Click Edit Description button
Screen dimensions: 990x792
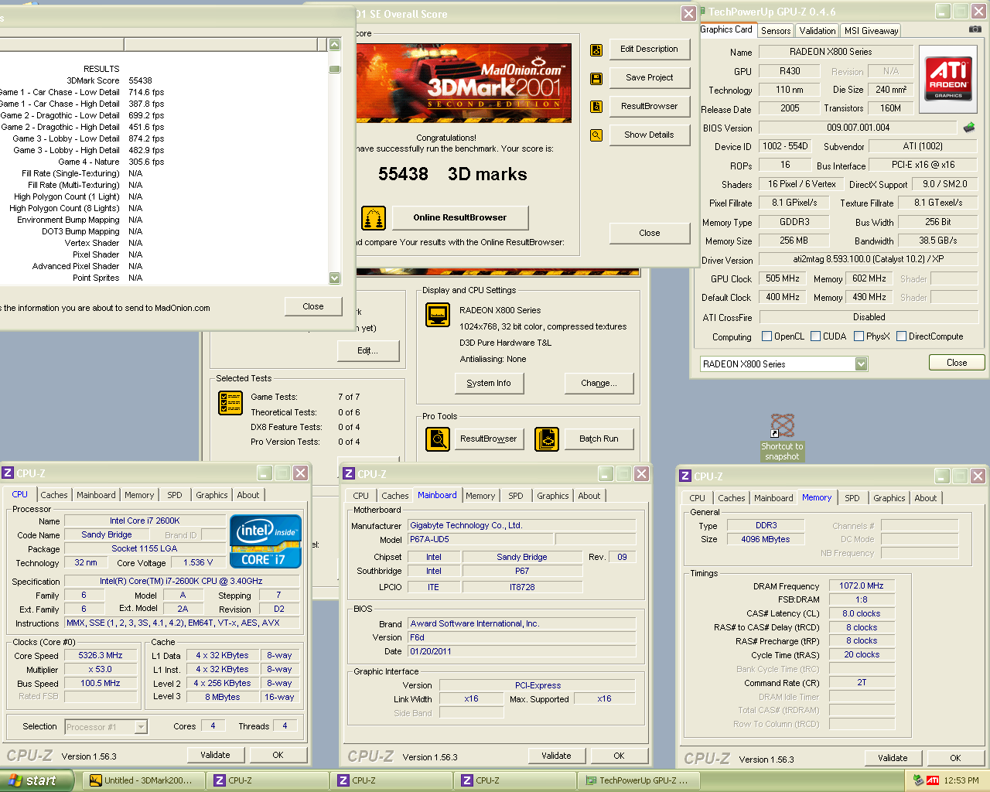(650, 49)
